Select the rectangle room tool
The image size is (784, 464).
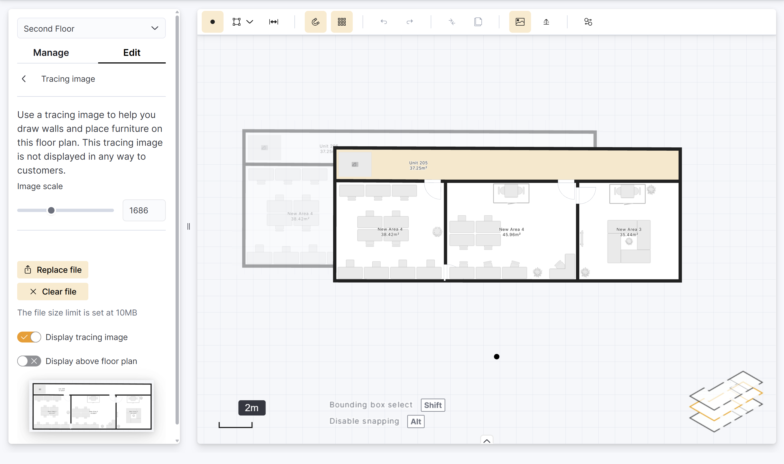click(237, 22)
